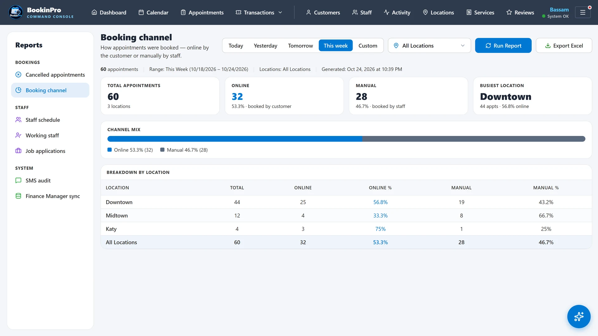This screenshot has width=598, height=336.
Task: Click the Staff icon in top navigation
Action: pyautogui.click(x=355, y=12)
